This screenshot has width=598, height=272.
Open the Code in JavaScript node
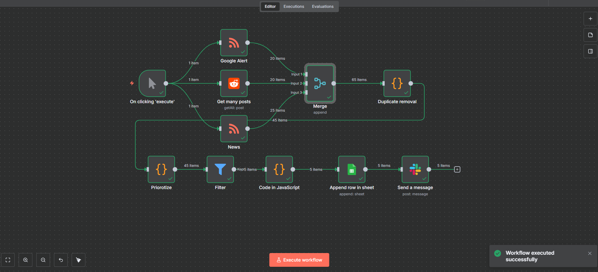coord(279,169)
